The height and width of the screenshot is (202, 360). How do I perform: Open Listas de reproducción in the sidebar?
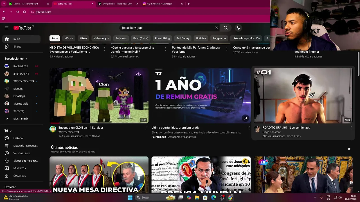click(22, 146)
